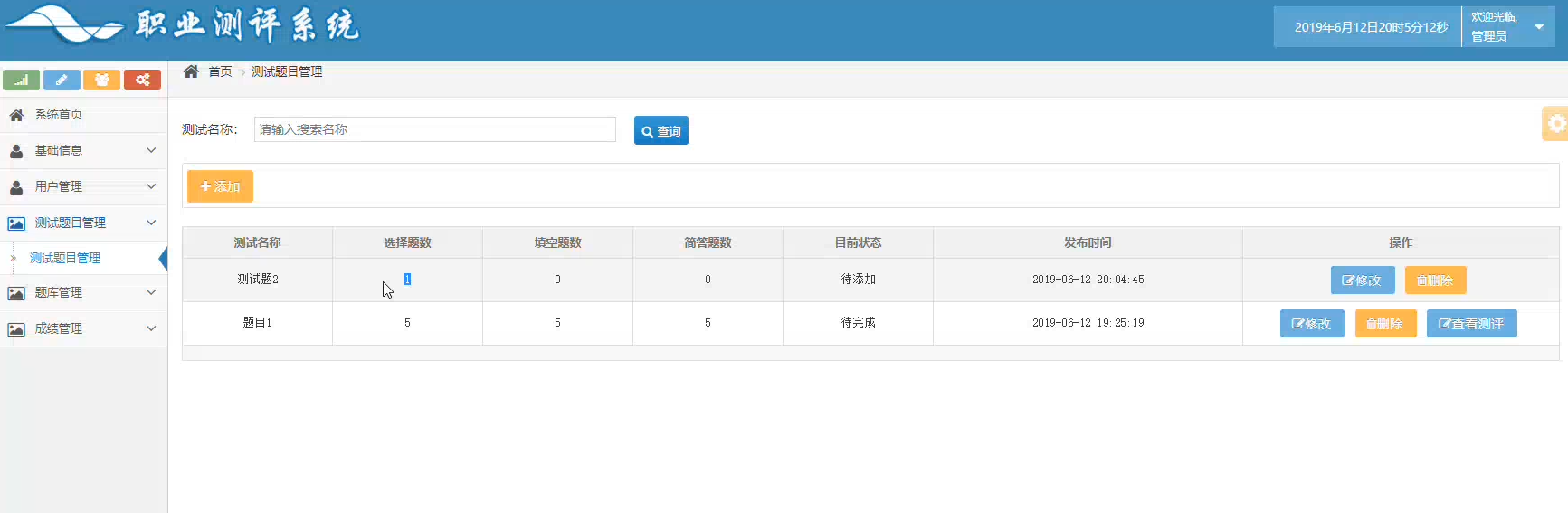This screenshot has height=513, width=1568.
Task: Collapse the 测试题目管理 menu chevron
Action: [x=151, y=223]
